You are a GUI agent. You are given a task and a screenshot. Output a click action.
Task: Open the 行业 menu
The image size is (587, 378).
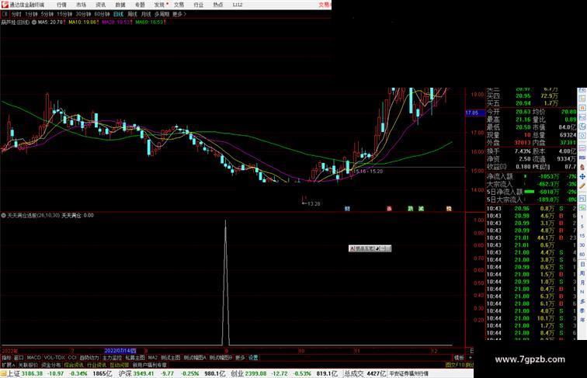199,5
